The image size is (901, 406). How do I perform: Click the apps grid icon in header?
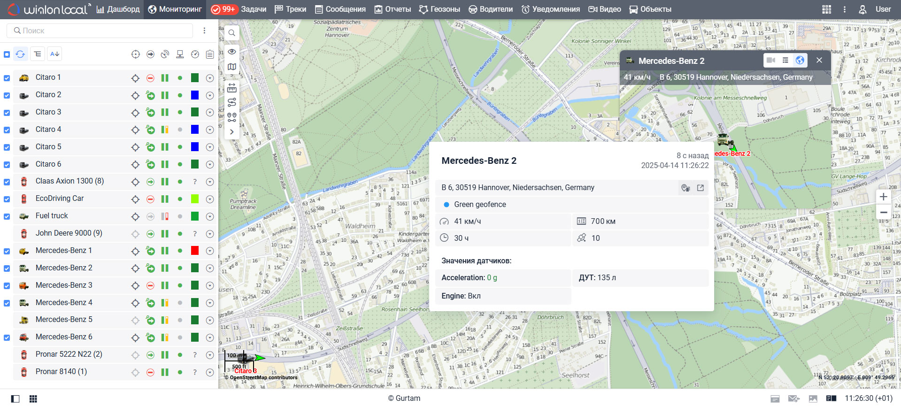coord(826,9)
